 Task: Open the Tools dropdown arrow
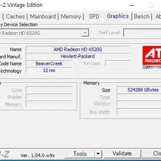pos(98,154)
